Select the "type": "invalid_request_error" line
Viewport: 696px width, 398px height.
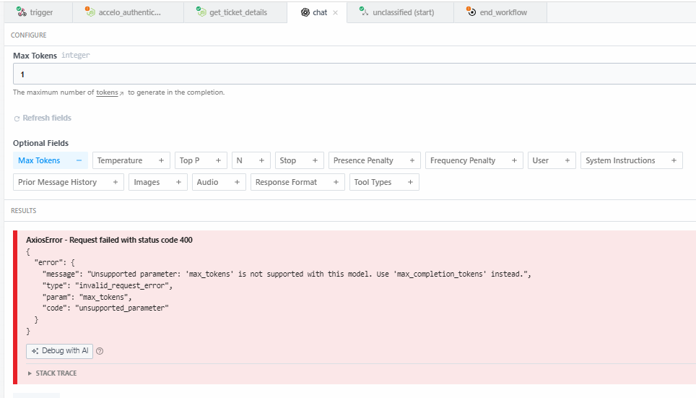tap(108, 285)
